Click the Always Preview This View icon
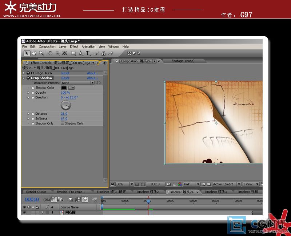The height and width of the screenshot is (236, 291). (x=112, y=184)
